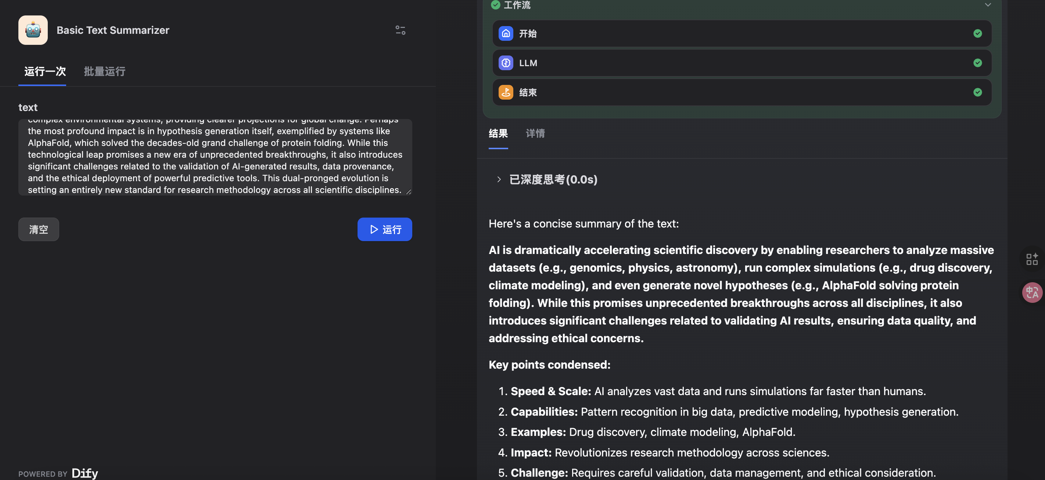Collapse the 工作流 panel chevron
The height and width of the screenshot is (480, 1045).
point(987,5)
